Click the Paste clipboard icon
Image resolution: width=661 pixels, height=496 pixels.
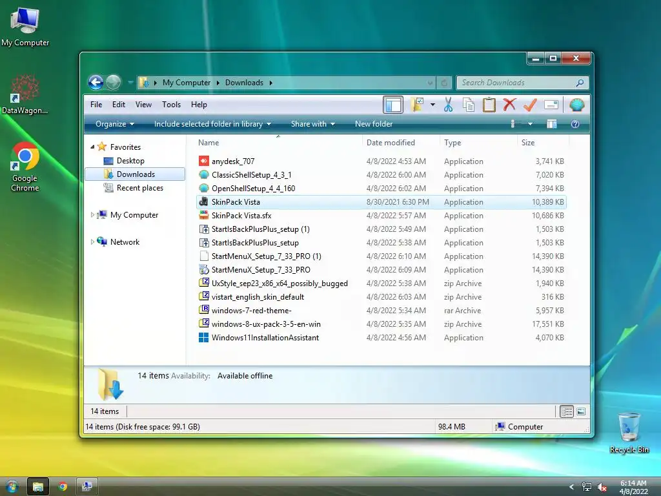[x=489, y=105]
